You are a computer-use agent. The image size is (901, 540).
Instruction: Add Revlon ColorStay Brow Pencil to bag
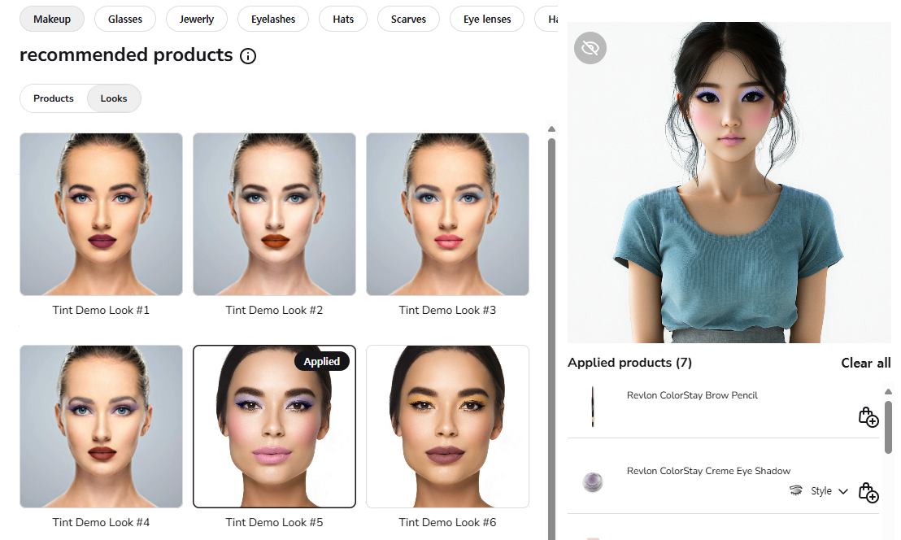(868, 417)
